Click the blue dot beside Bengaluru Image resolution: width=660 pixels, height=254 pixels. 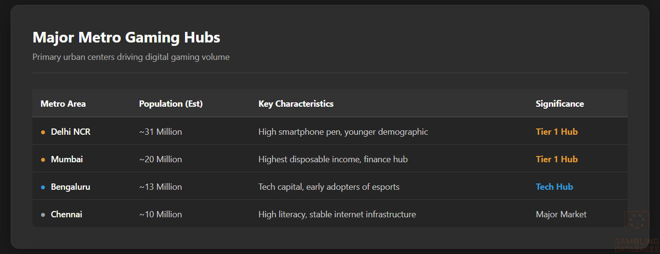point(43,187)
